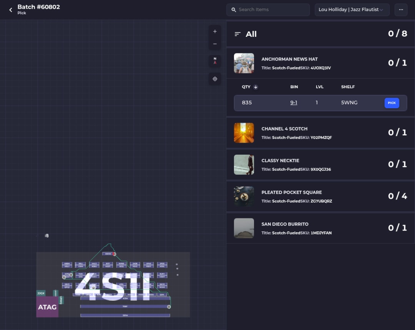Select the 835 quantity value
The image size is (415, 330).
pos(247,102)
